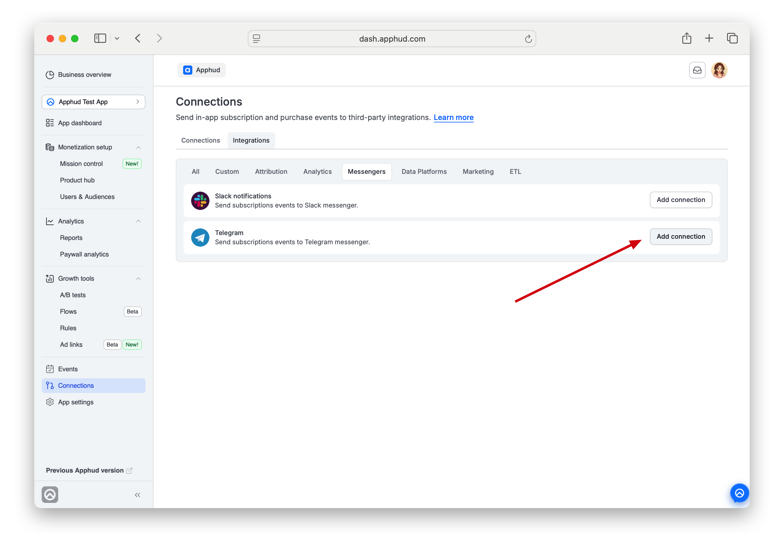This screenshot has width=784, height=554.
Task: Open the Apphud Test App switcher chevron
Action: pos(138,102)
